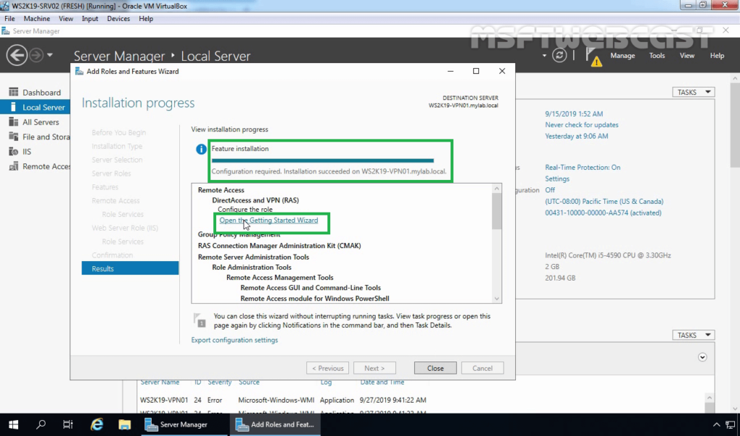Screen dimensions: 740x436
Task: Select Local Server in the sidebar
Action: tap(35, 107)
